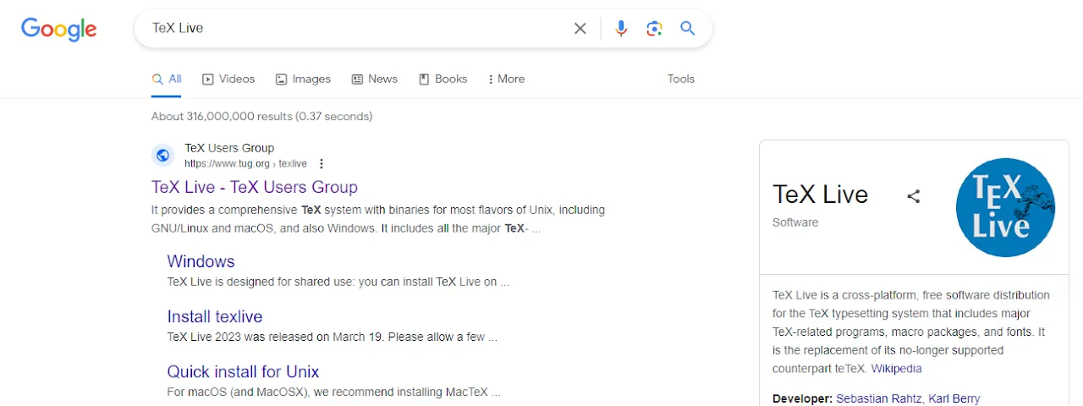Open the TeX Live logo thumbnail
Image resolution: width=1083 pixels, height=406 pixels.
tap(1005, 207)
